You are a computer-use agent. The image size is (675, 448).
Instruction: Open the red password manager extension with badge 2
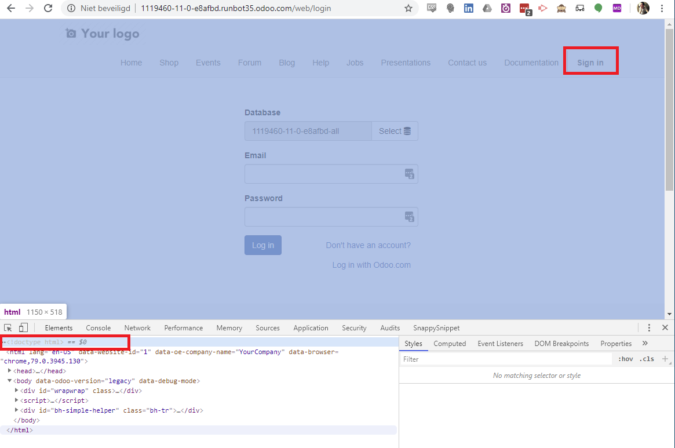[525, 9]
